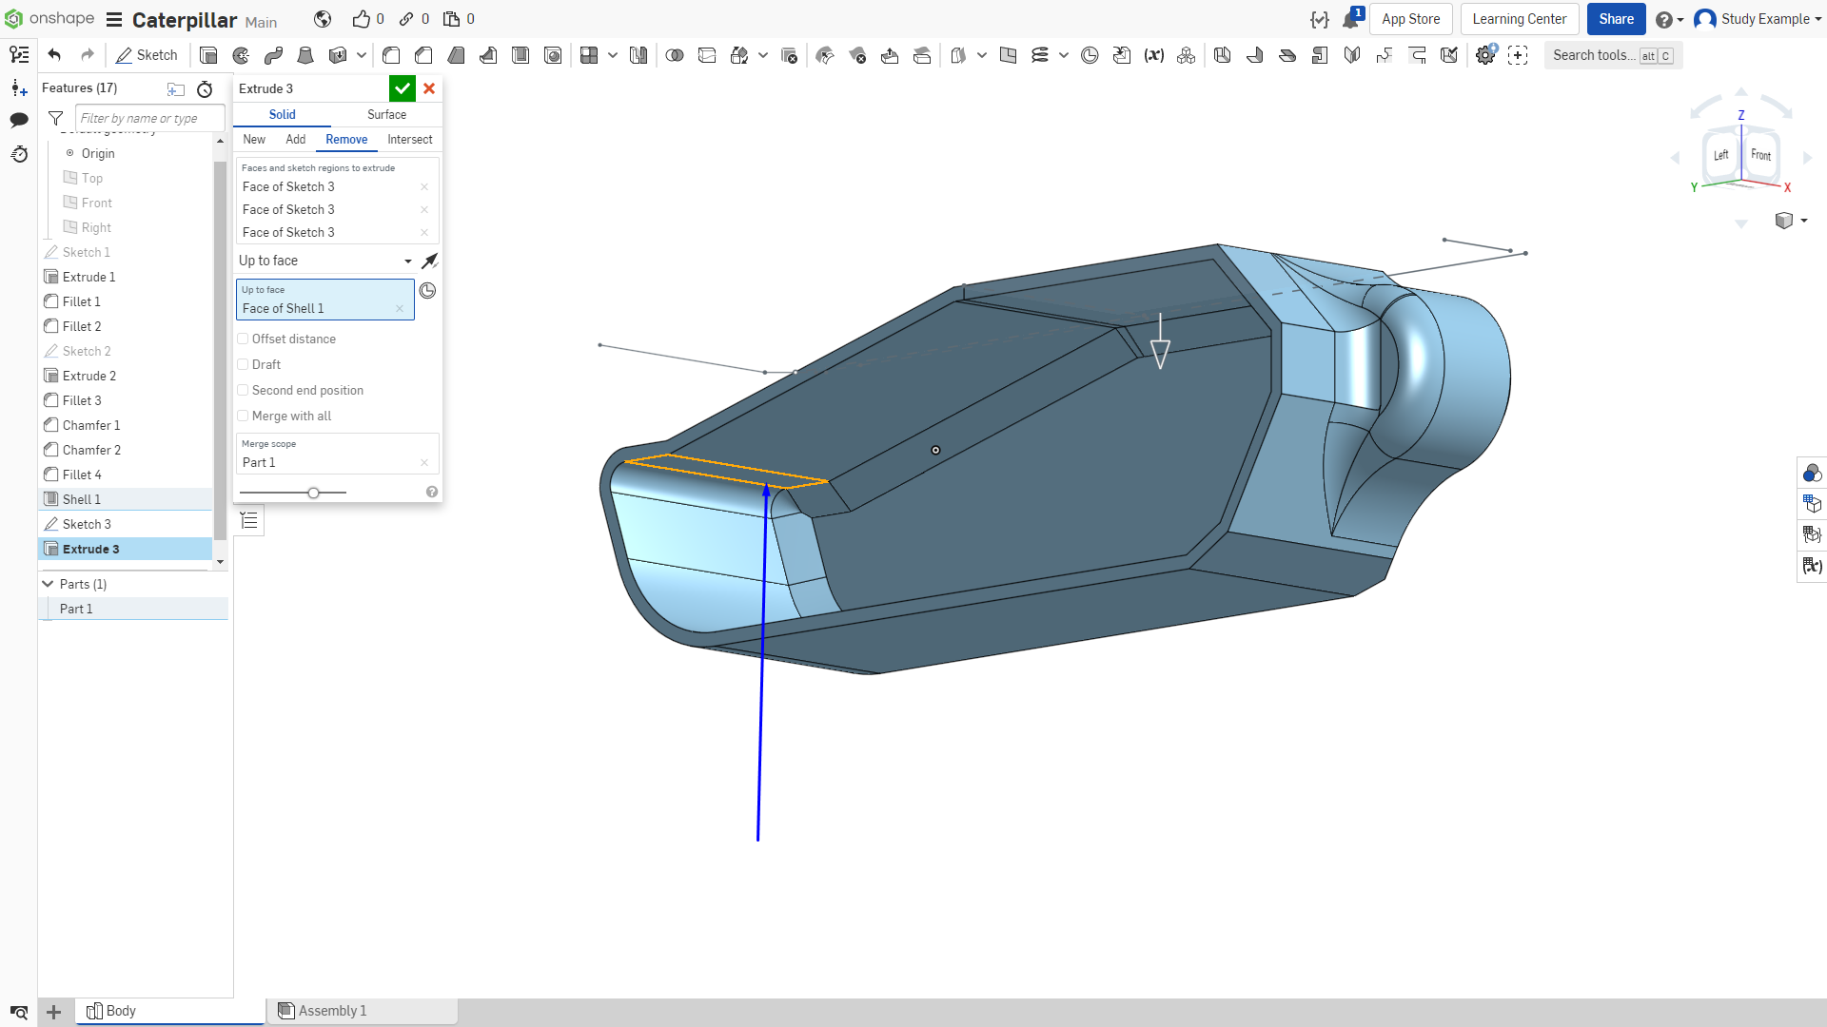Open the Learning Center
This screenshot has height=1027, width=1827.
1519,19
